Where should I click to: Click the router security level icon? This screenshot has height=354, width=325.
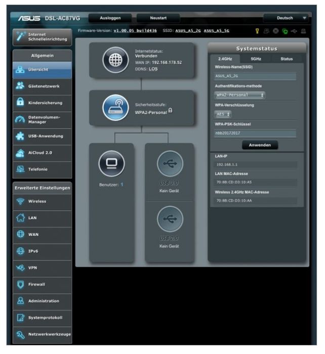tap(115, 108)
